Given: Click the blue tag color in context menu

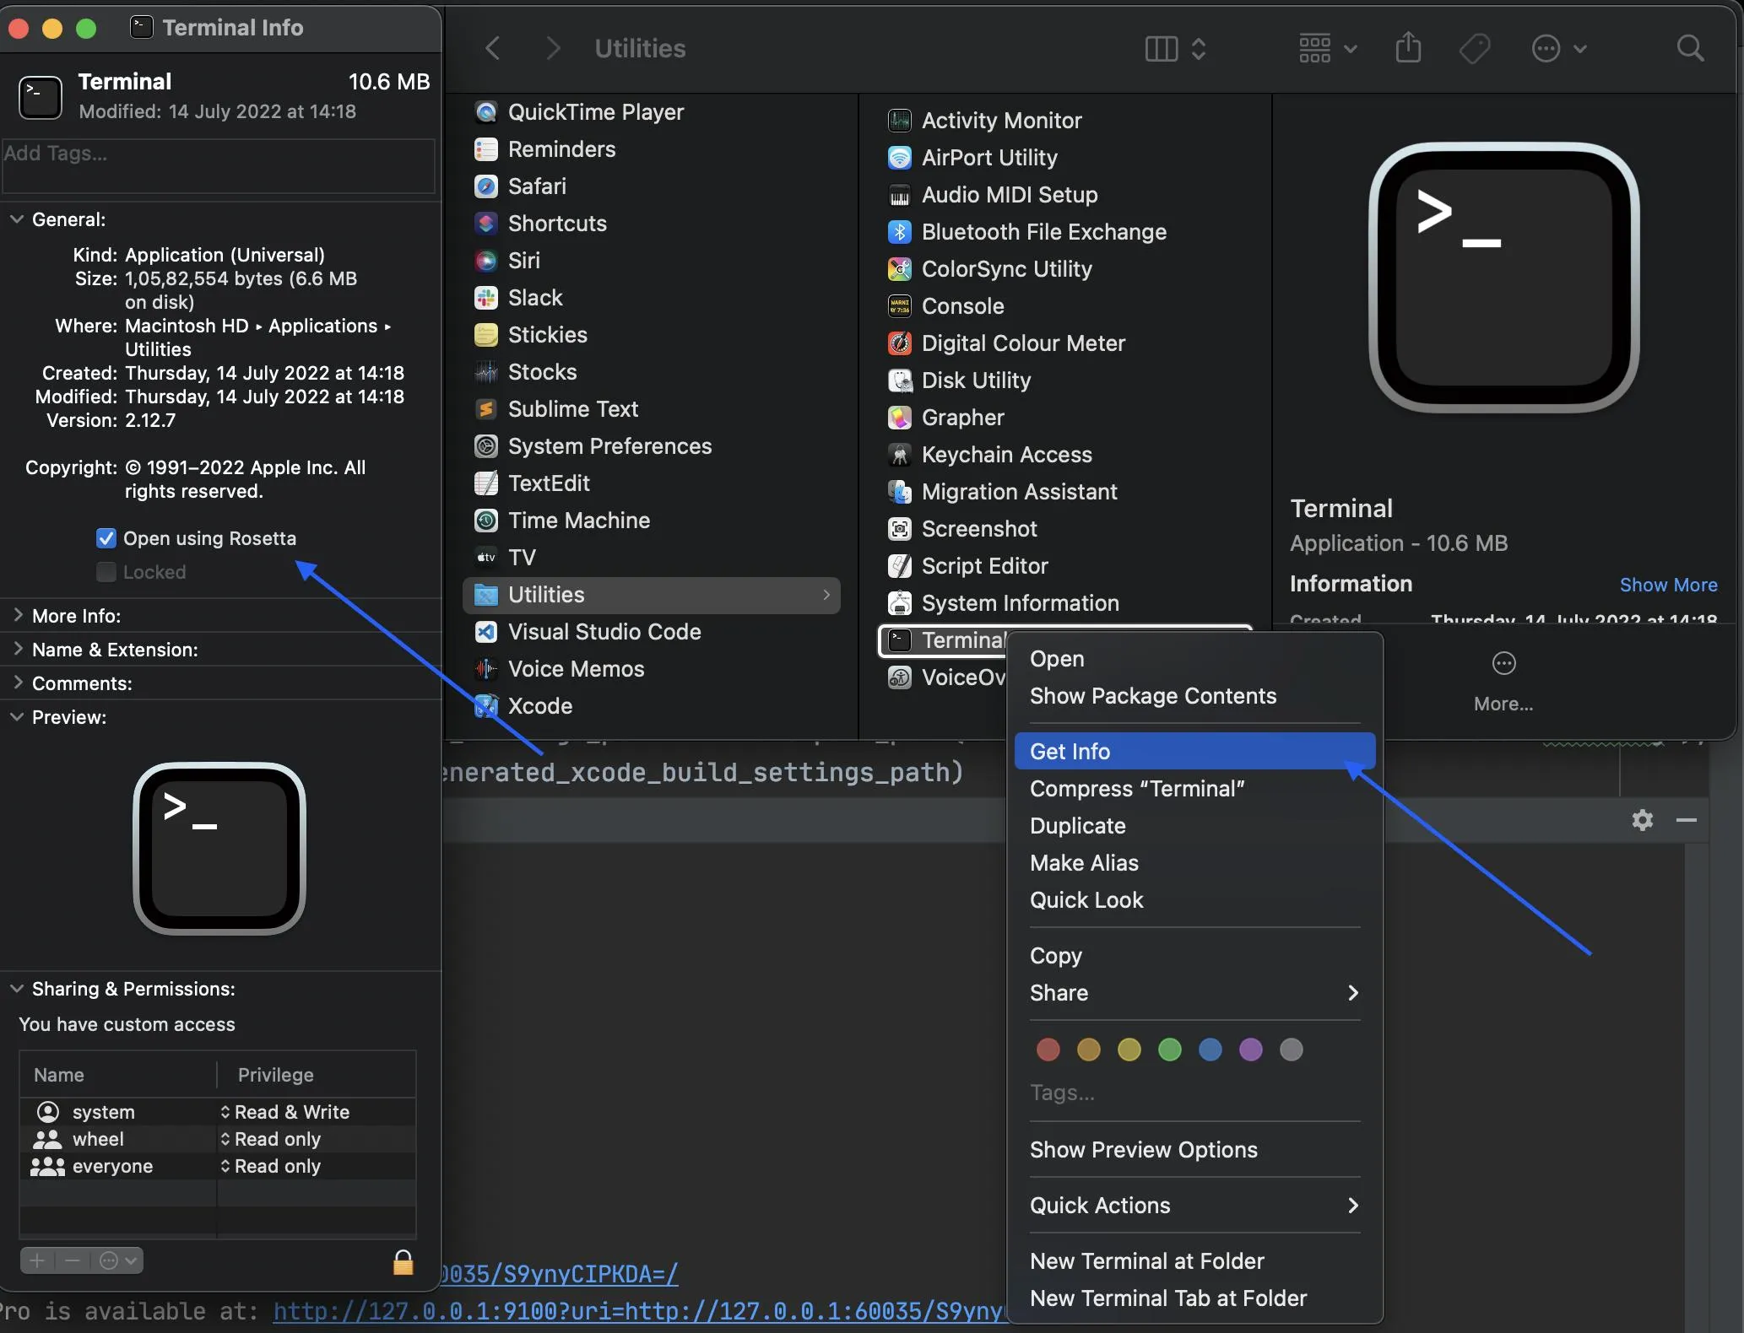Looking at the screenshot, I should pos(1210,1050).
